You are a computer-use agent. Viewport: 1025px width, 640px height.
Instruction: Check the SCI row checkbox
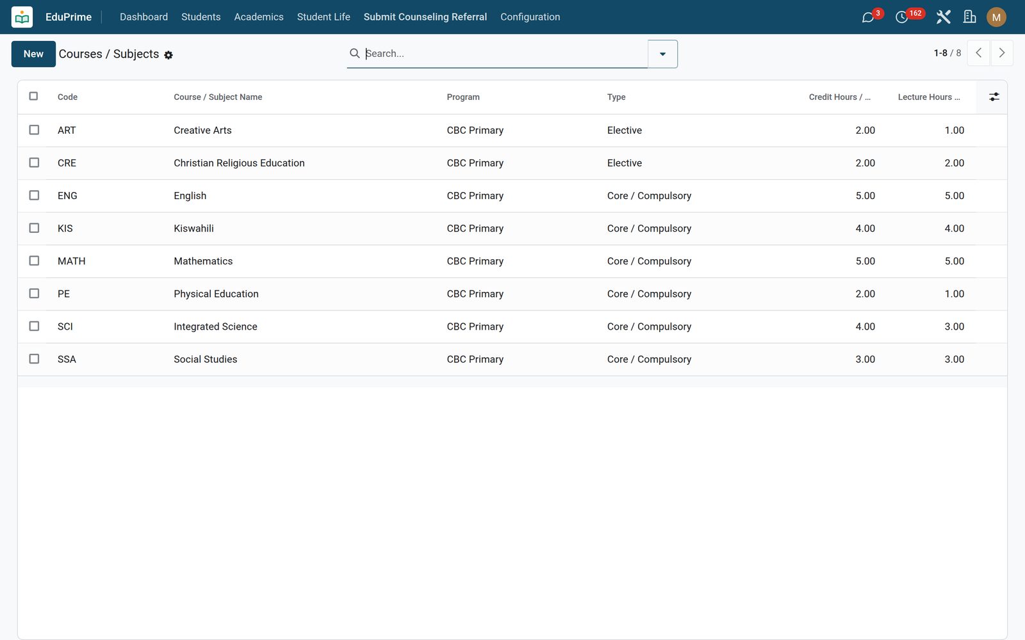click(34, 326)
